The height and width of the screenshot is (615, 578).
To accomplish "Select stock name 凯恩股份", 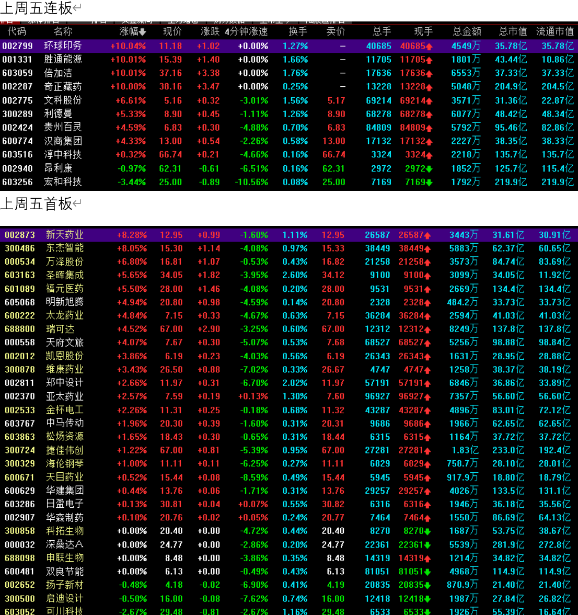I will pos(65,356).
